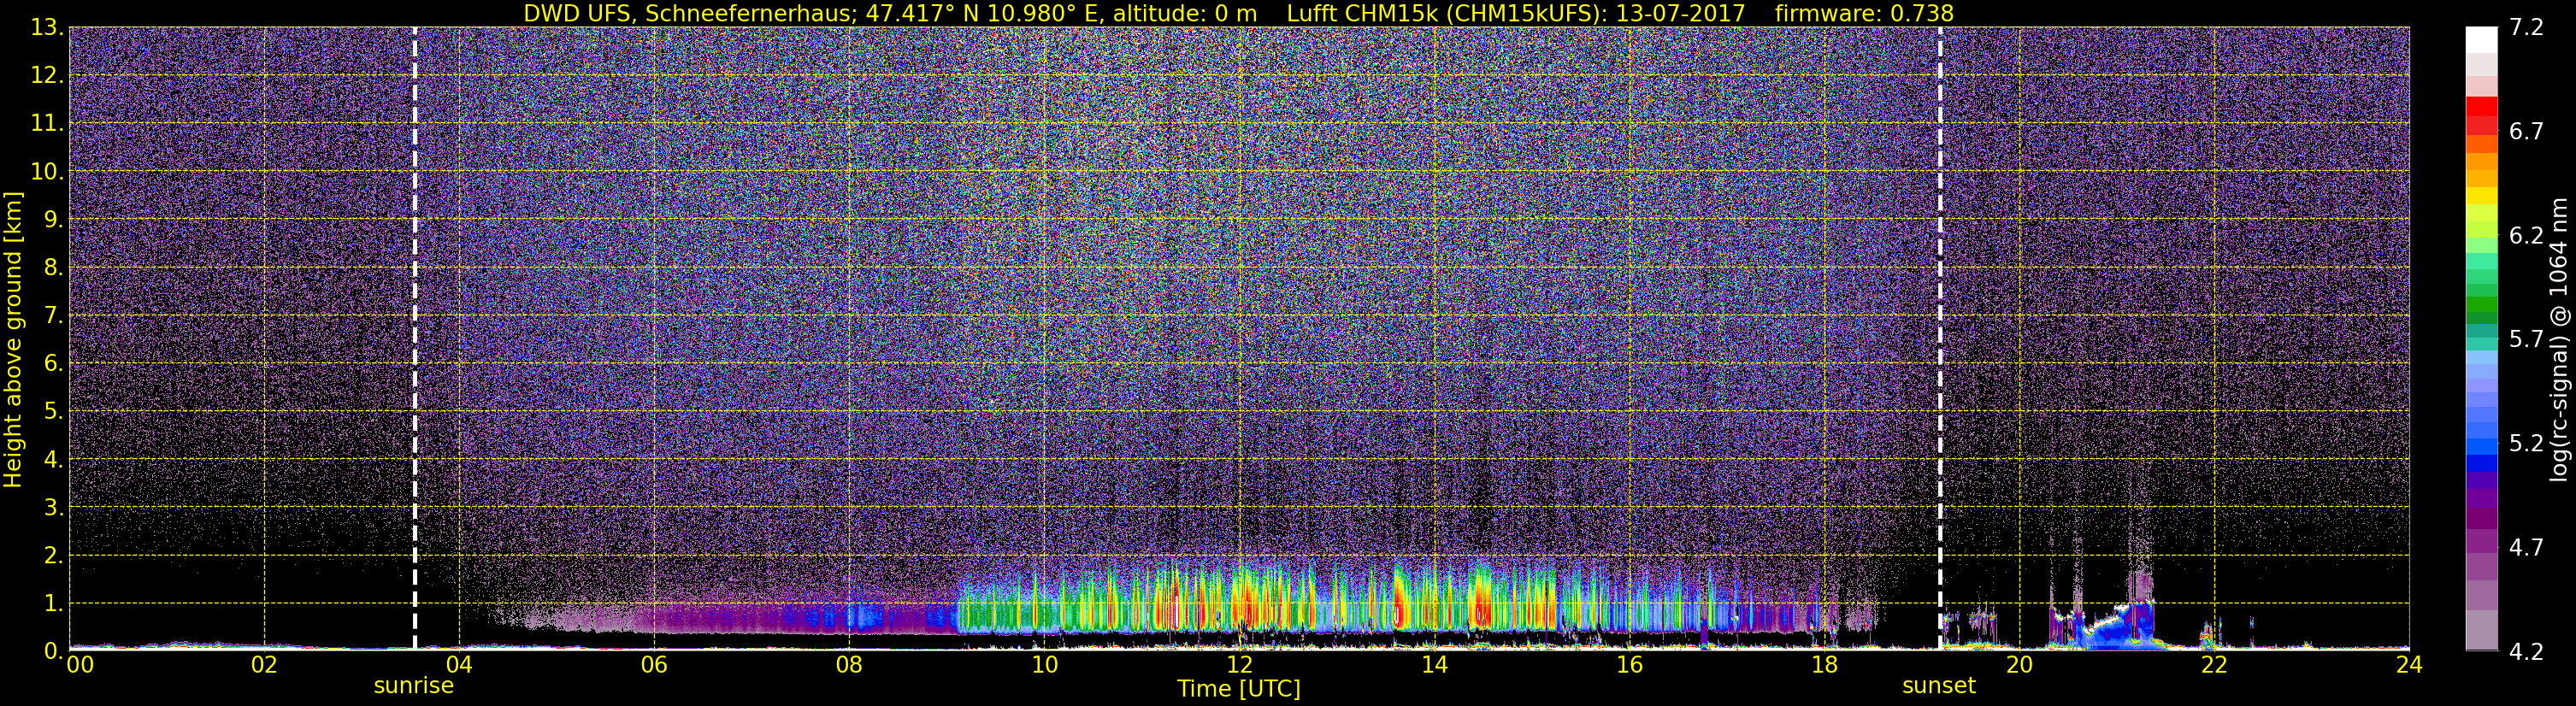Click the bright blue segment of the colorbar

tap(2481, 446)
